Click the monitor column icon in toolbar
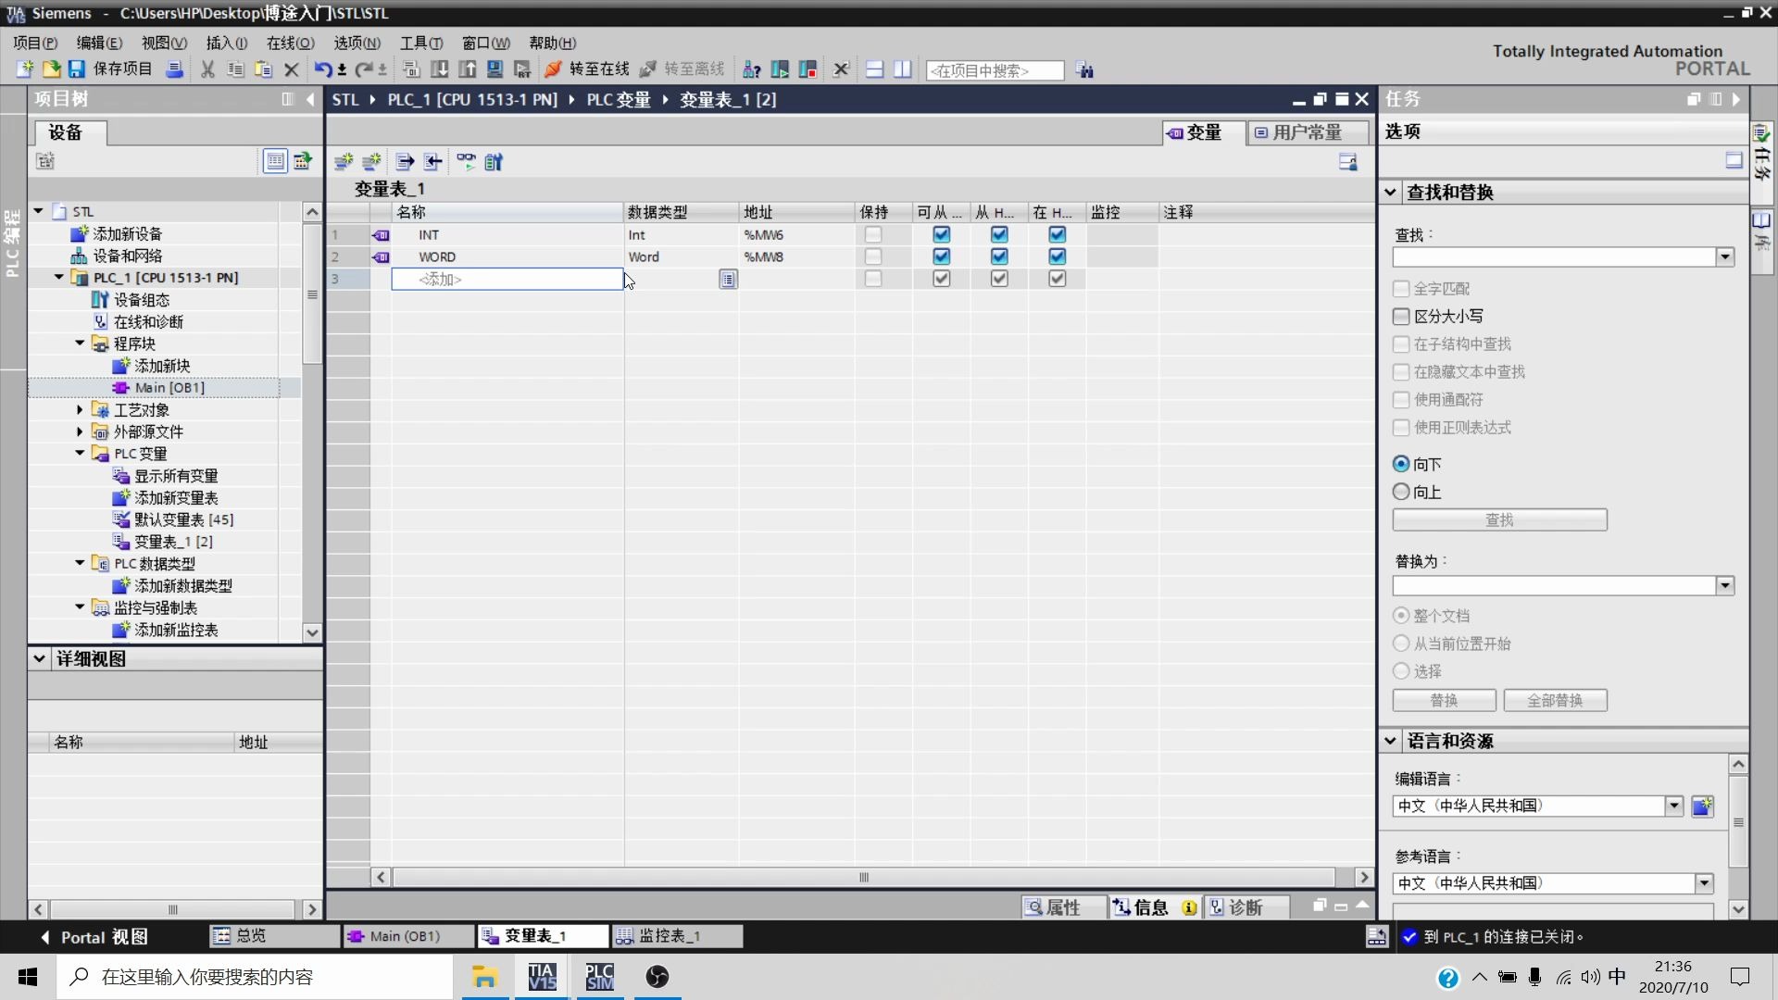 (x=465, y=161)
